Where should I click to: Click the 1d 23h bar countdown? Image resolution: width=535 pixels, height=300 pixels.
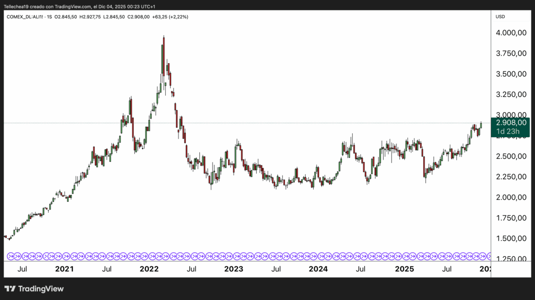click(x=508, y=131)
